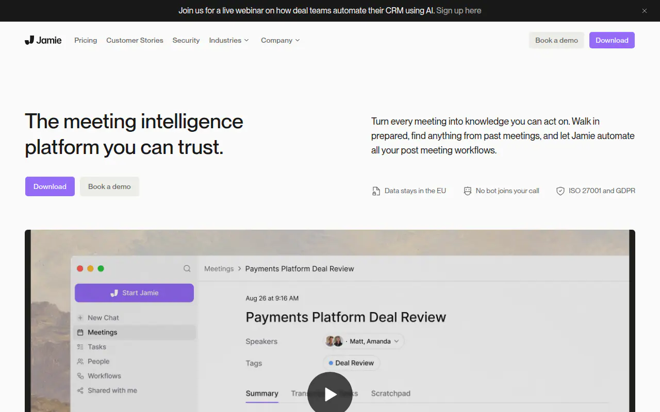Click the purple Download button in header
The height and width of the screenshot is (412, 660).
pos(612,40)
